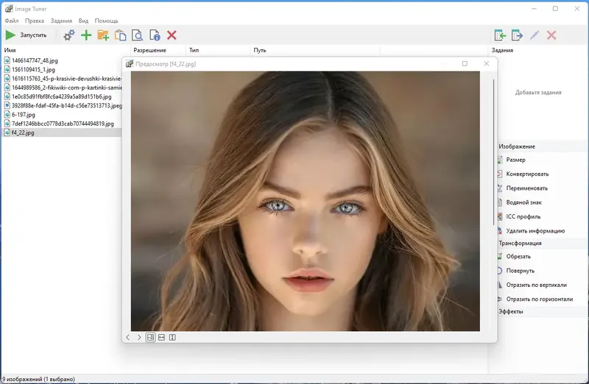
Task: Select fit-to-height icon in preview toolbar
Action: (172, 338)
